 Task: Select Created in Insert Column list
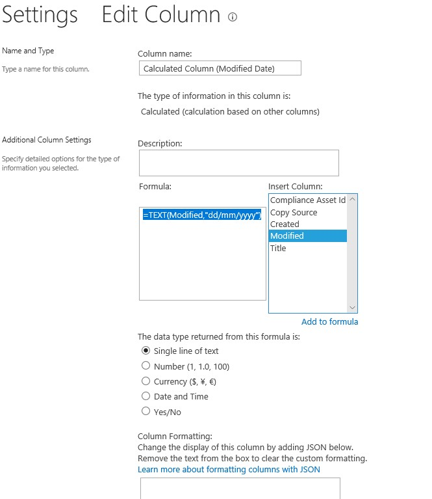(x=308, y=224)
